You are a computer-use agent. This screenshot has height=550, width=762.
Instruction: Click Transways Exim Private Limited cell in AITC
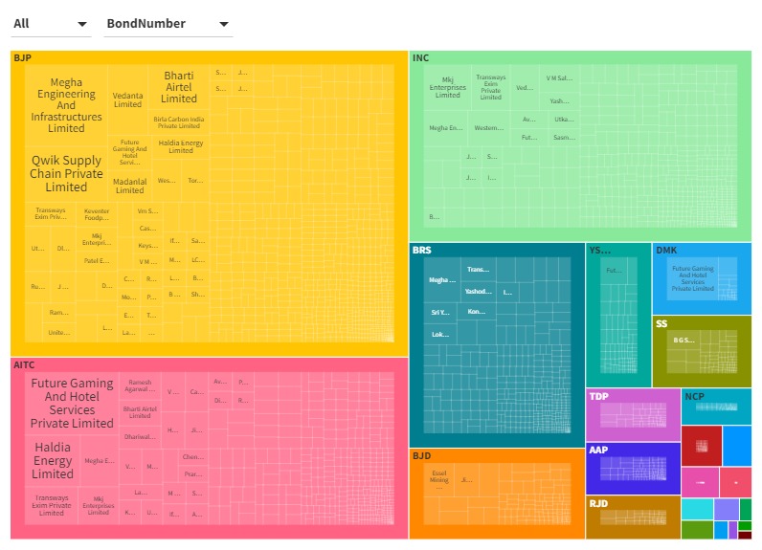pos(51,506)
